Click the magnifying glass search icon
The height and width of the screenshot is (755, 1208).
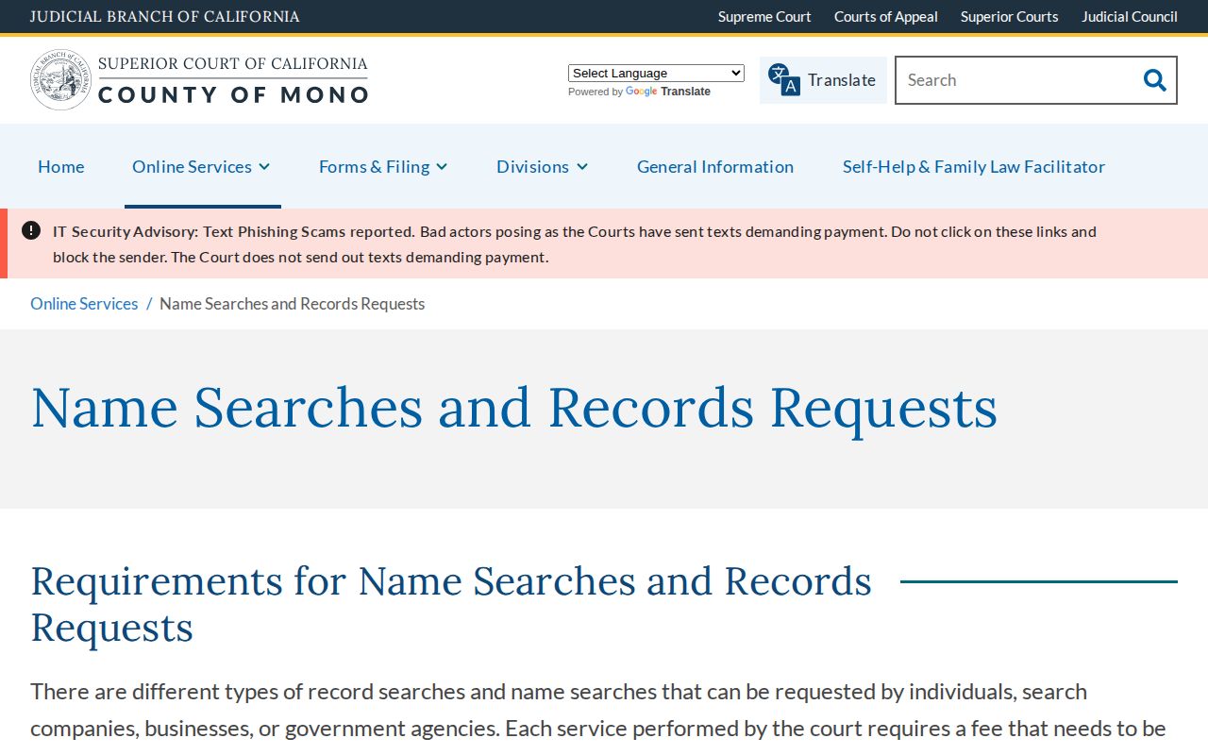coord(1155,80)
